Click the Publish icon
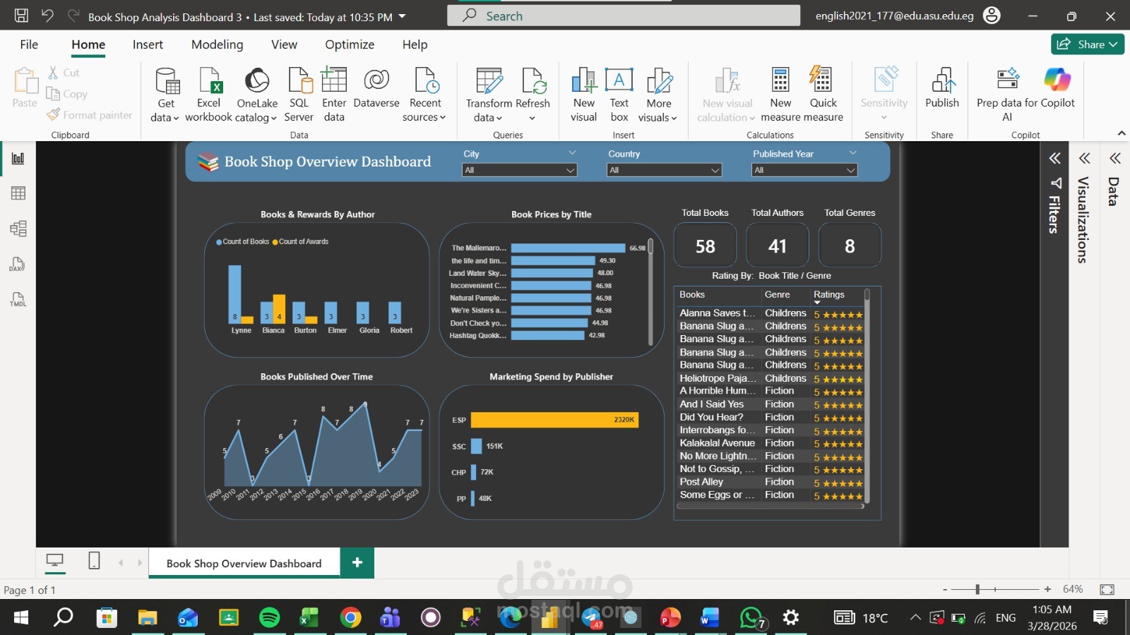The image size is (1130, 635). coord(942,90)
